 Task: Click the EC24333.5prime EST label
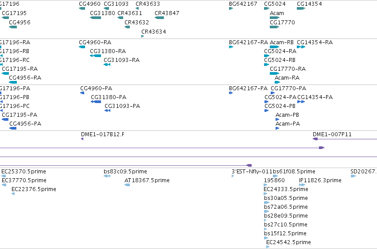[286, 189]
